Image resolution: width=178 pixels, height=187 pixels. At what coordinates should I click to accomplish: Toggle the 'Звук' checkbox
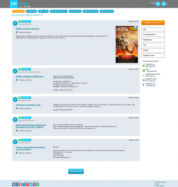click(x=154, y=184)
